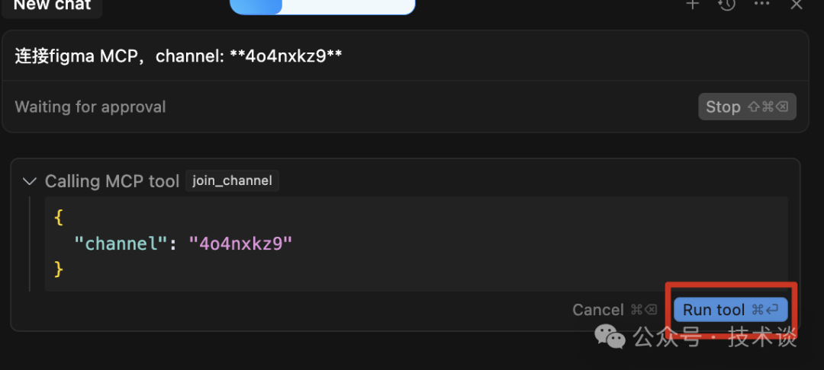Viewport: 824px width, 370px height.
Task: Click the blue filled part of top bar
Action: pos(256,6)
